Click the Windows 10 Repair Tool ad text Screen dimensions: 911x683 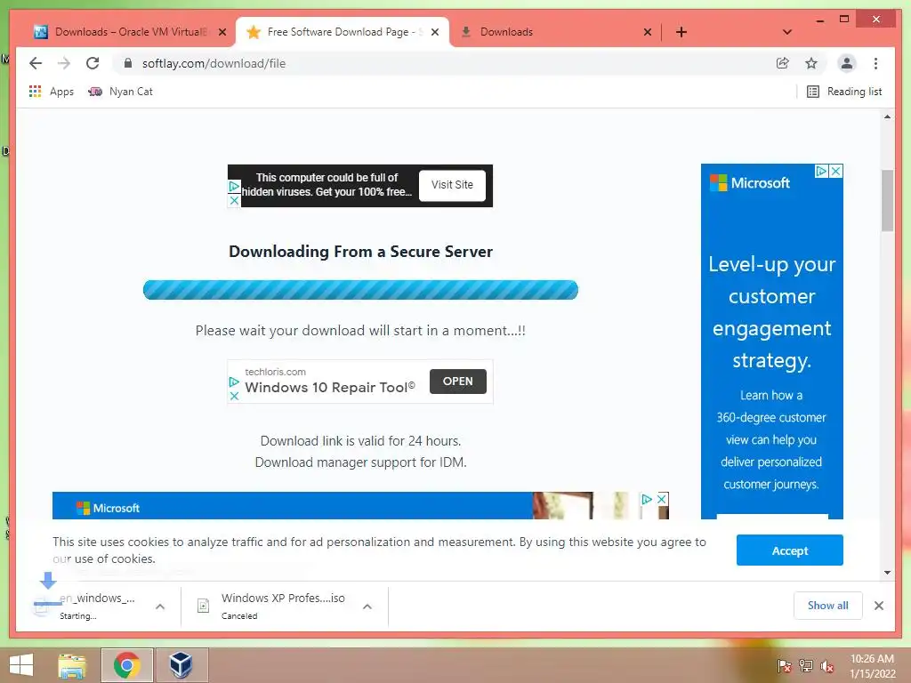point(330,388)
